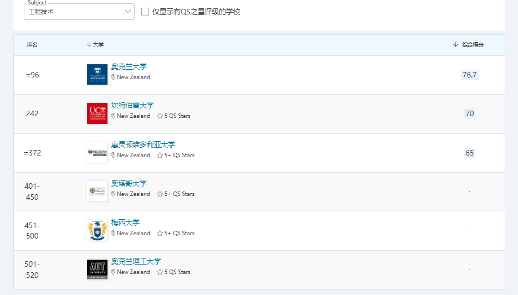The width and height of the screenshot is (518, 295).
Task: Sort by the 综合得分 column header
Action: 468,44
